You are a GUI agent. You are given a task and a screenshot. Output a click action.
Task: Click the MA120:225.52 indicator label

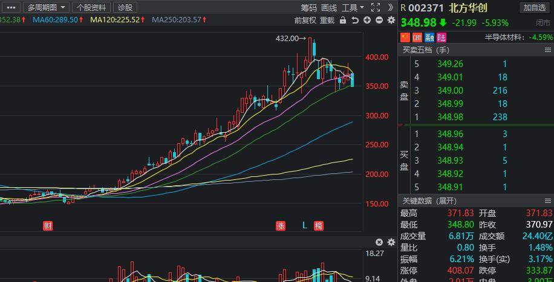[x=118, y=20]
